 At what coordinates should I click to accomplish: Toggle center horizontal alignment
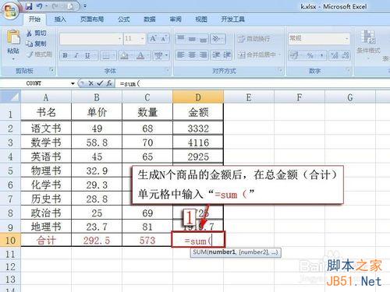click(x=192, y=55)
